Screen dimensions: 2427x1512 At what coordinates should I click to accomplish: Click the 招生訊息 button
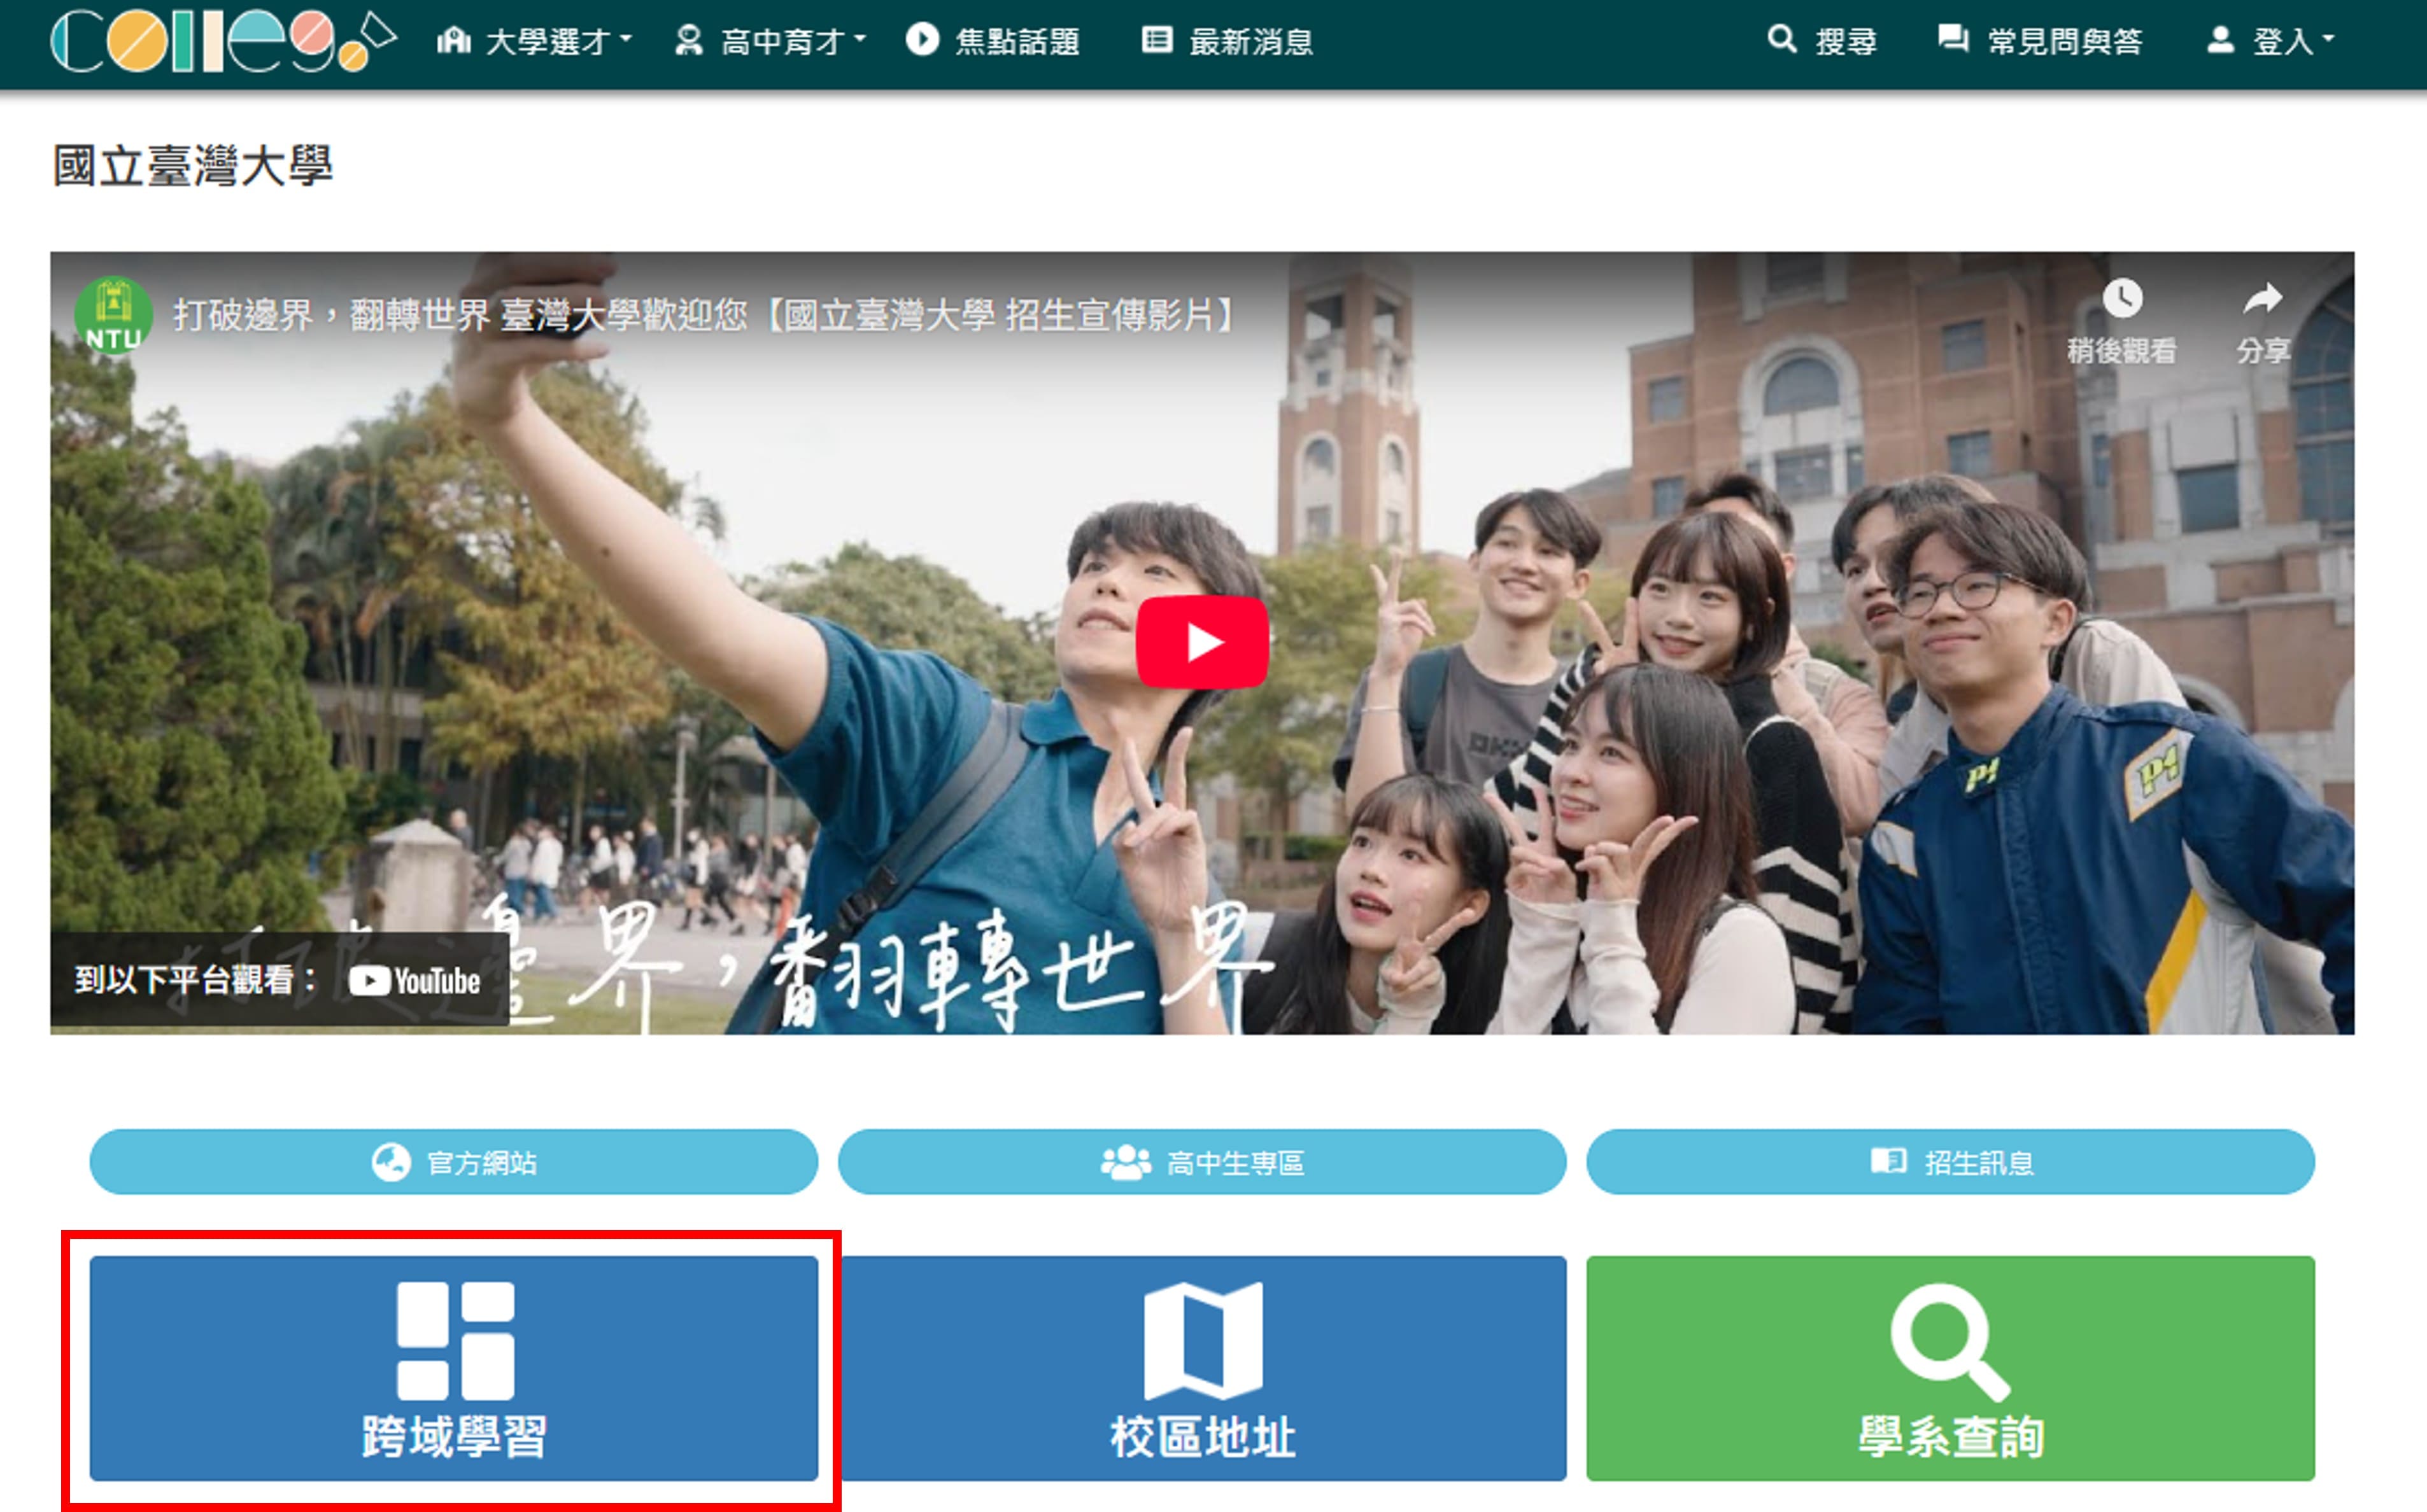click(x=1949, y=1162)
